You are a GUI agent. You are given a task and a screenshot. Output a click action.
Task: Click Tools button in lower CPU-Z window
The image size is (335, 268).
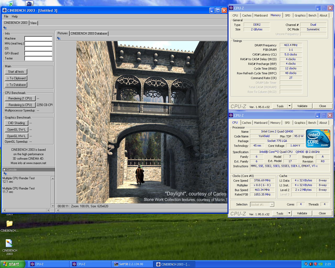(x=280, y=213)
